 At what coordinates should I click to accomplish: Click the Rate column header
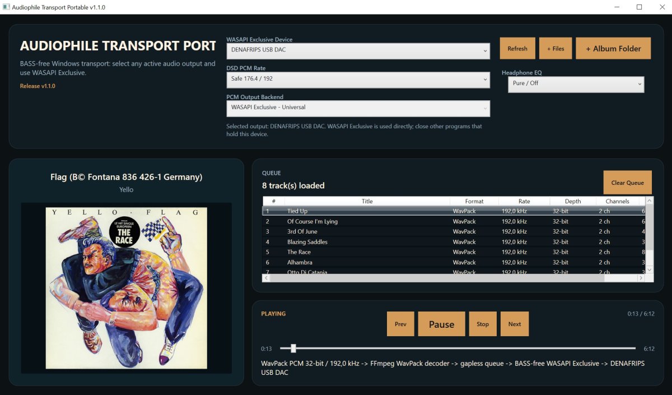tap(524, 201)
